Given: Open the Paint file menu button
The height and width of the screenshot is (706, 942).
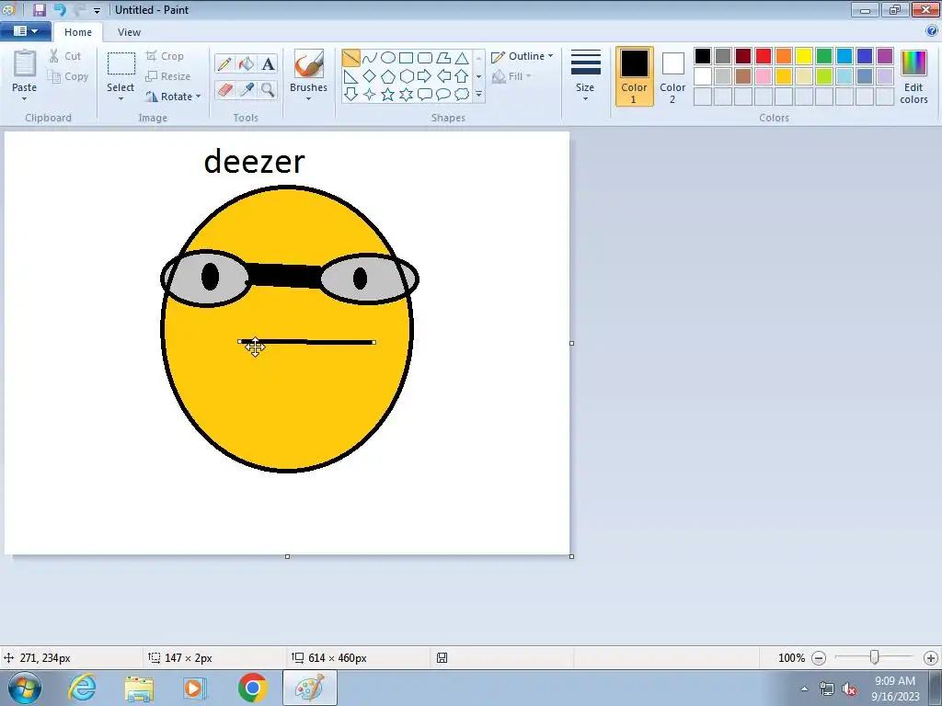Looking at the screenshot, I should (25, 31).
